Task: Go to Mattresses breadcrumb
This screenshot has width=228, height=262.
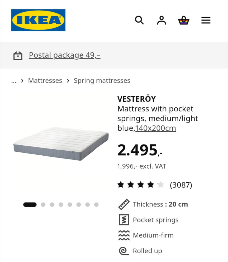Action: coord(45,81)
